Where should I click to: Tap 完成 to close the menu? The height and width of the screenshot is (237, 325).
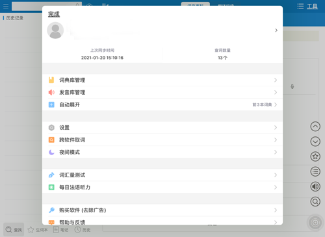click(x=54, y=14)
